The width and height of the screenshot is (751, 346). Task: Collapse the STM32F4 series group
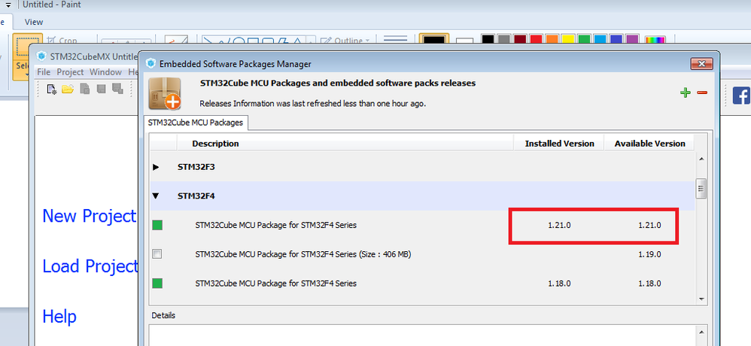[156, 196]
